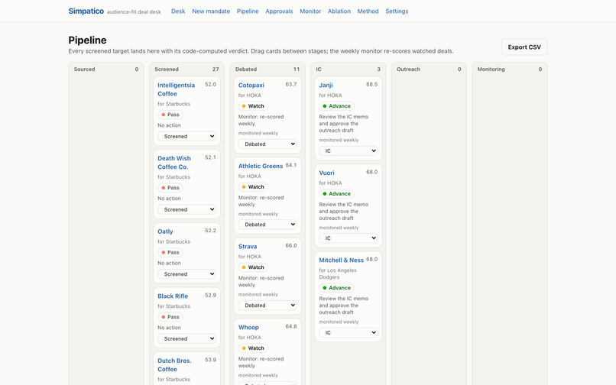Image resolution: width=616 pixels, height=385 pixels.
Task: Open the Vuori deal link
Action: tap(326, 173)
